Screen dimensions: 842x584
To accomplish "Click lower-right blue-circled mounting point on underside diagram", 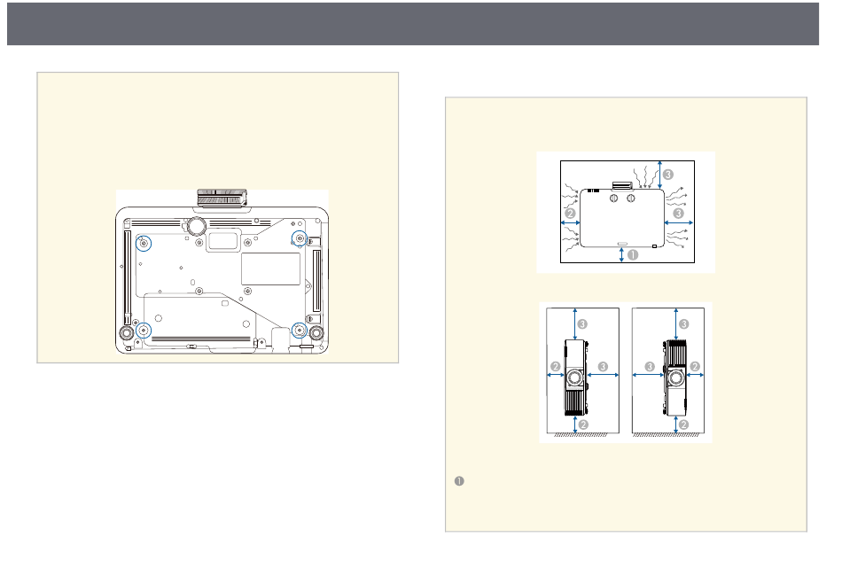I will [x=299, y=331].
